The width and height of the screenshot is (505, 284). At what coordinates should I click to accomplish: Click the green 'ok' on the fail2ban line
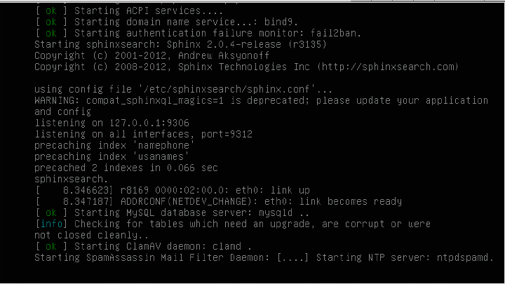(51, 34)
